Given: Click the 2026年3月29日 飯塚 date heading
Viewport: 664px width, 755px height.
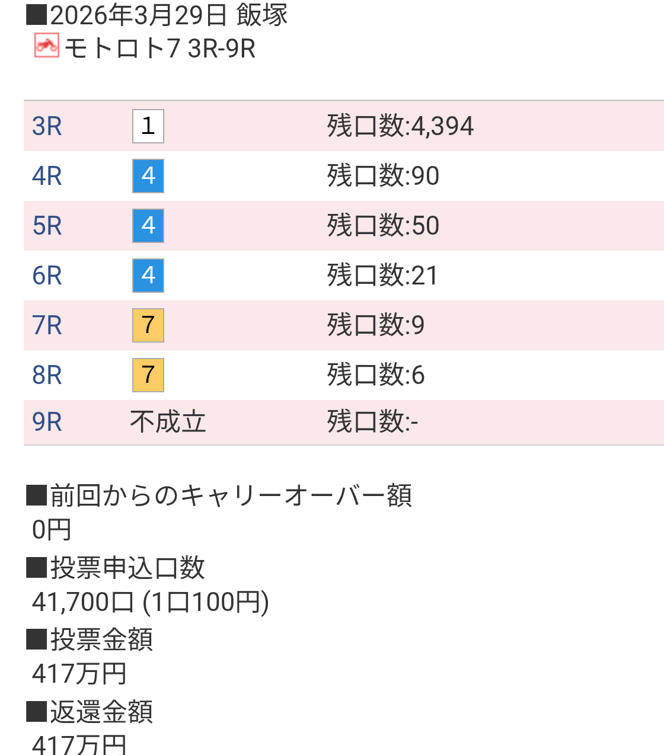Looking at the screenshot, I should (168, 15).
